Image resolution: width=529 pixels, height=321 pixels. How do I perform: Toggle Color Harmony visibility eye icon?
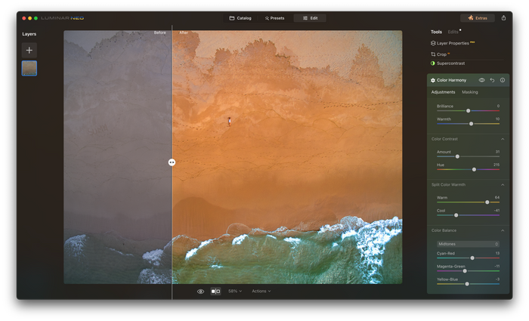481,80
